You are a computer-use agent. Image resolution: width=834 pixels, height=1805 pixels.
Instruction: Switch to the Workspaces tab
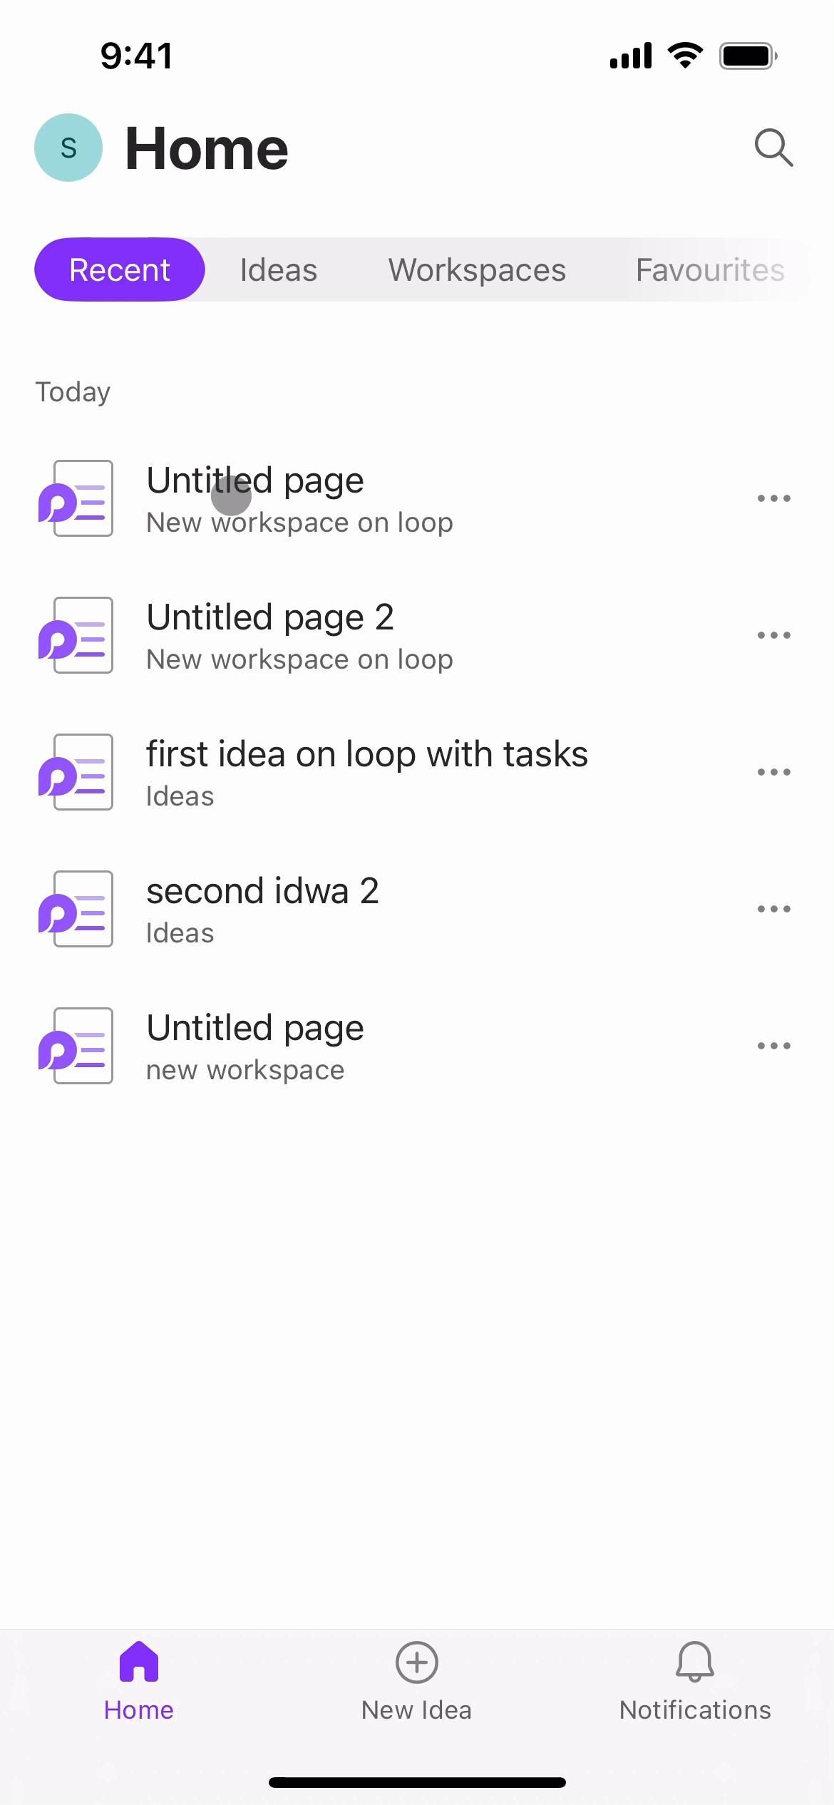click(477, 270)
